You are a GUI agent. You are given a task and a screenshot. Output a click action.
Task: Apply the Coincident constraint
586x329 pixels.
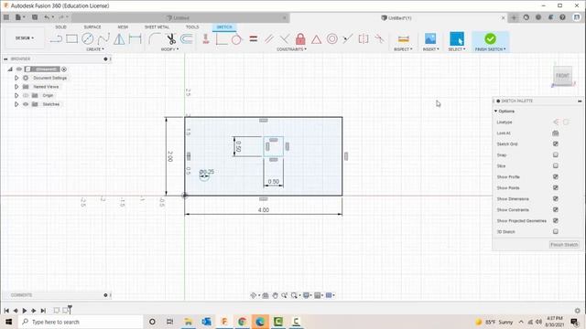(222, 38)
